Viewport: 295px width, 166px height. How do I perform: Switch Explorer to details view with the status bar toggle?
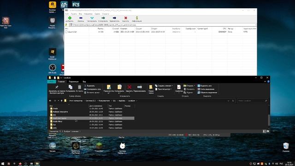pyautogui.click(x=264, y=131)
